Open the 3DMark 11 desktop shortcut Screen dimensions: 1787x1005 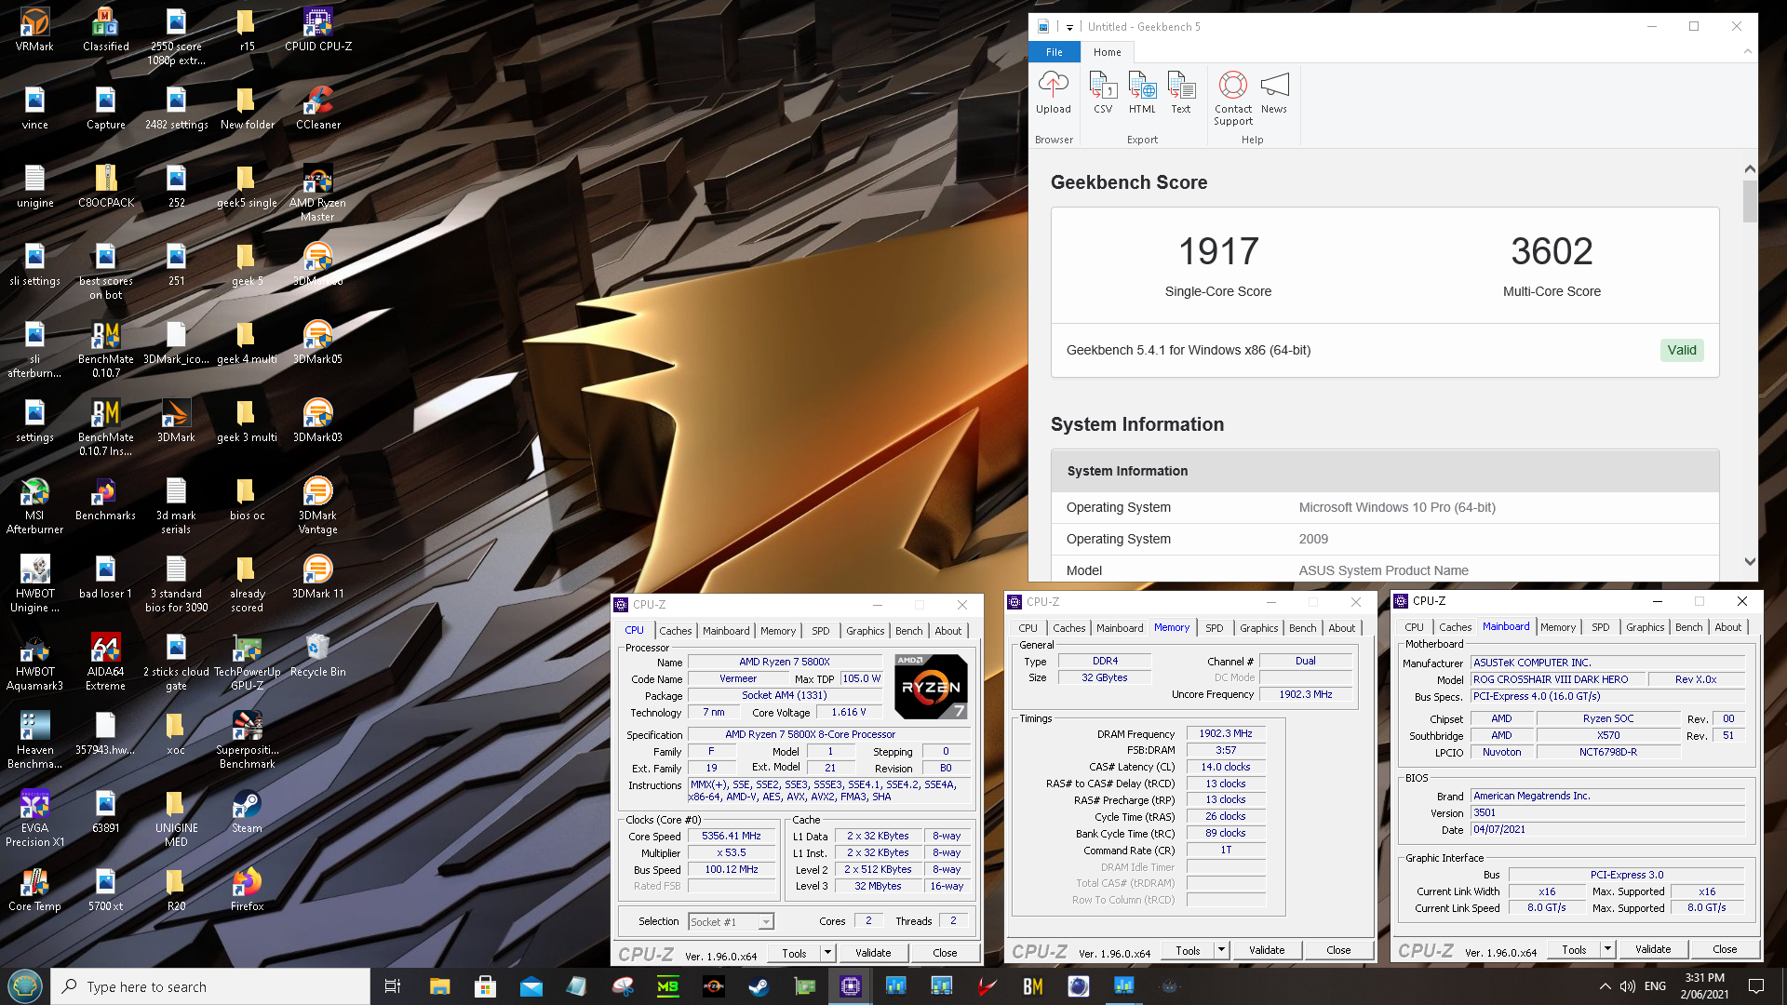[318, 577]
